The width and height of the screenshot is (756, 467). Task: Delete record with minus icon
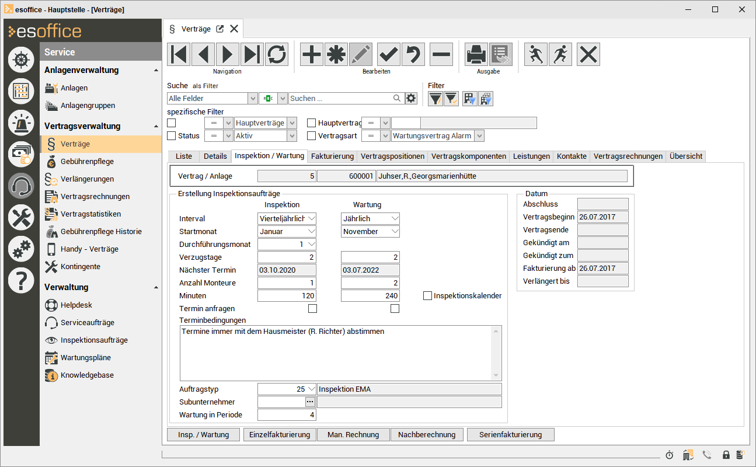[x=441, y=54]
